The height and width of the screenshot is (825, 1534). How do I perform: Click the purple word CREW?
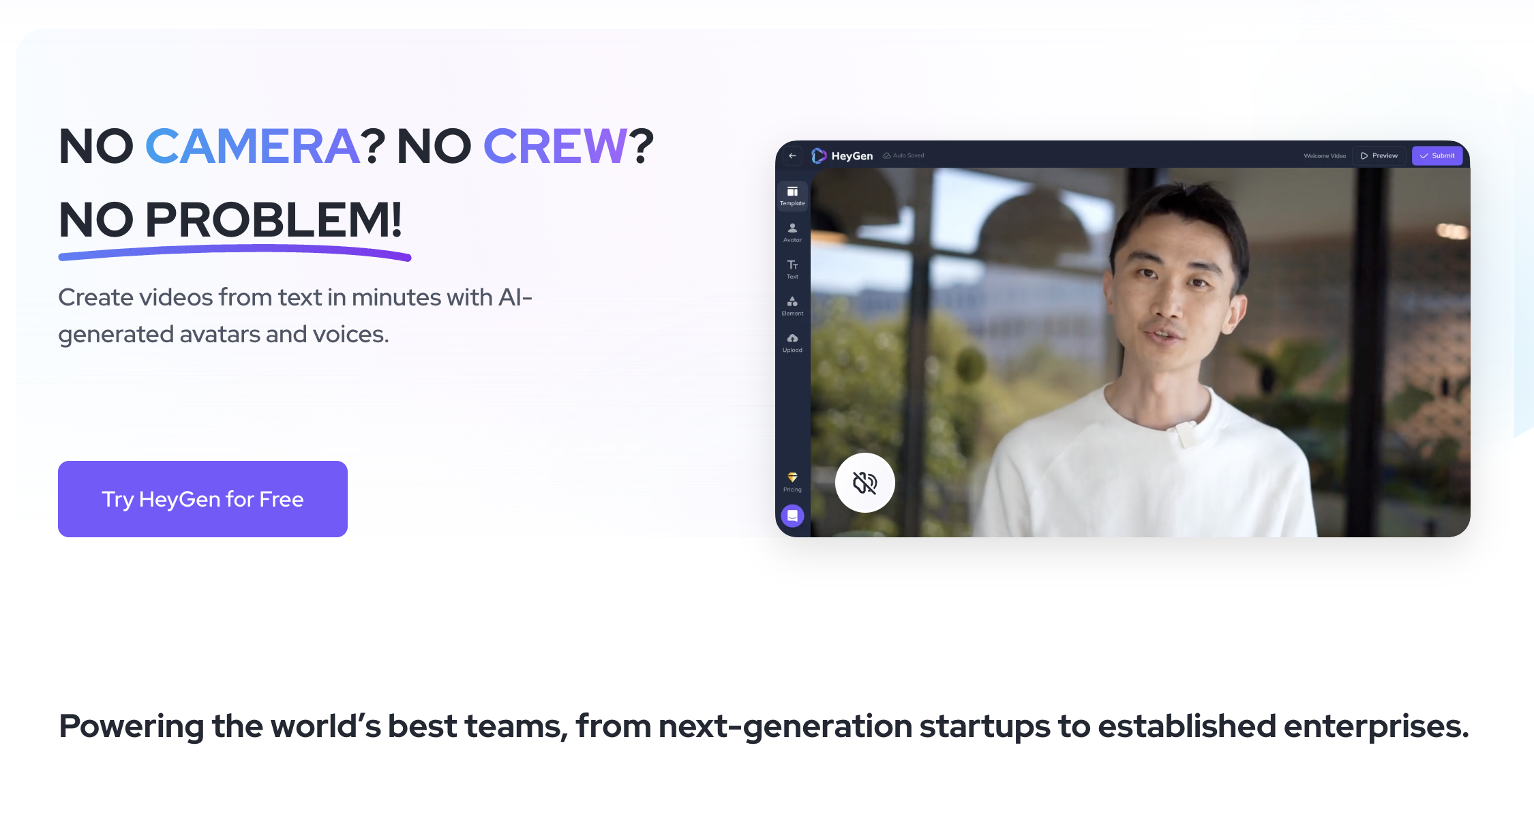(555, 146)
